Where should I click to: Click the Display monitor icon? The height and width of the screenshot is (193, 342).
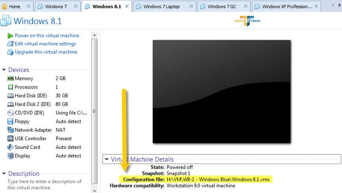coord(11,156)
